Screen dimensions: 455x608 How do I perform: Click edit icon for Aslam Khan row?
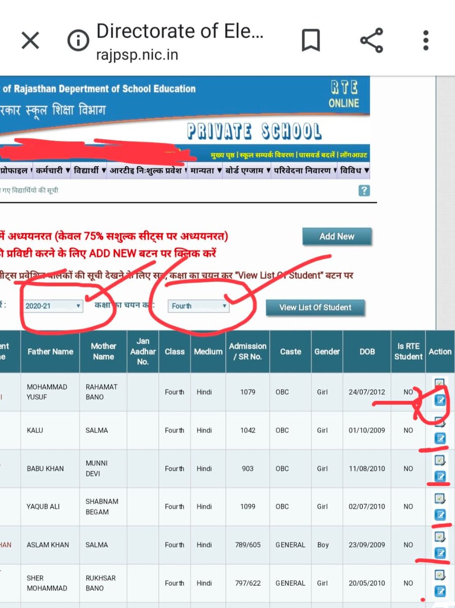[440, 553]
